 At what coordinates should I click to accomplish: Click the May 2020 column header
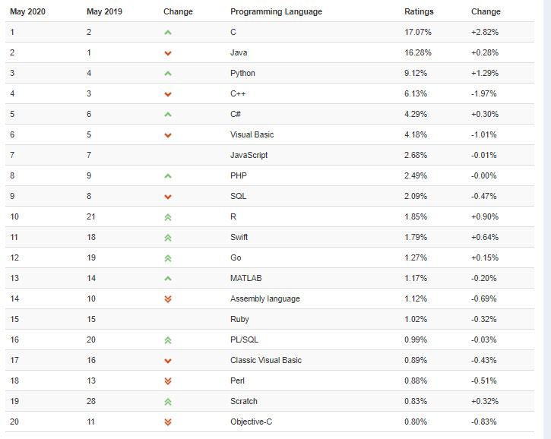pos(28,11)
